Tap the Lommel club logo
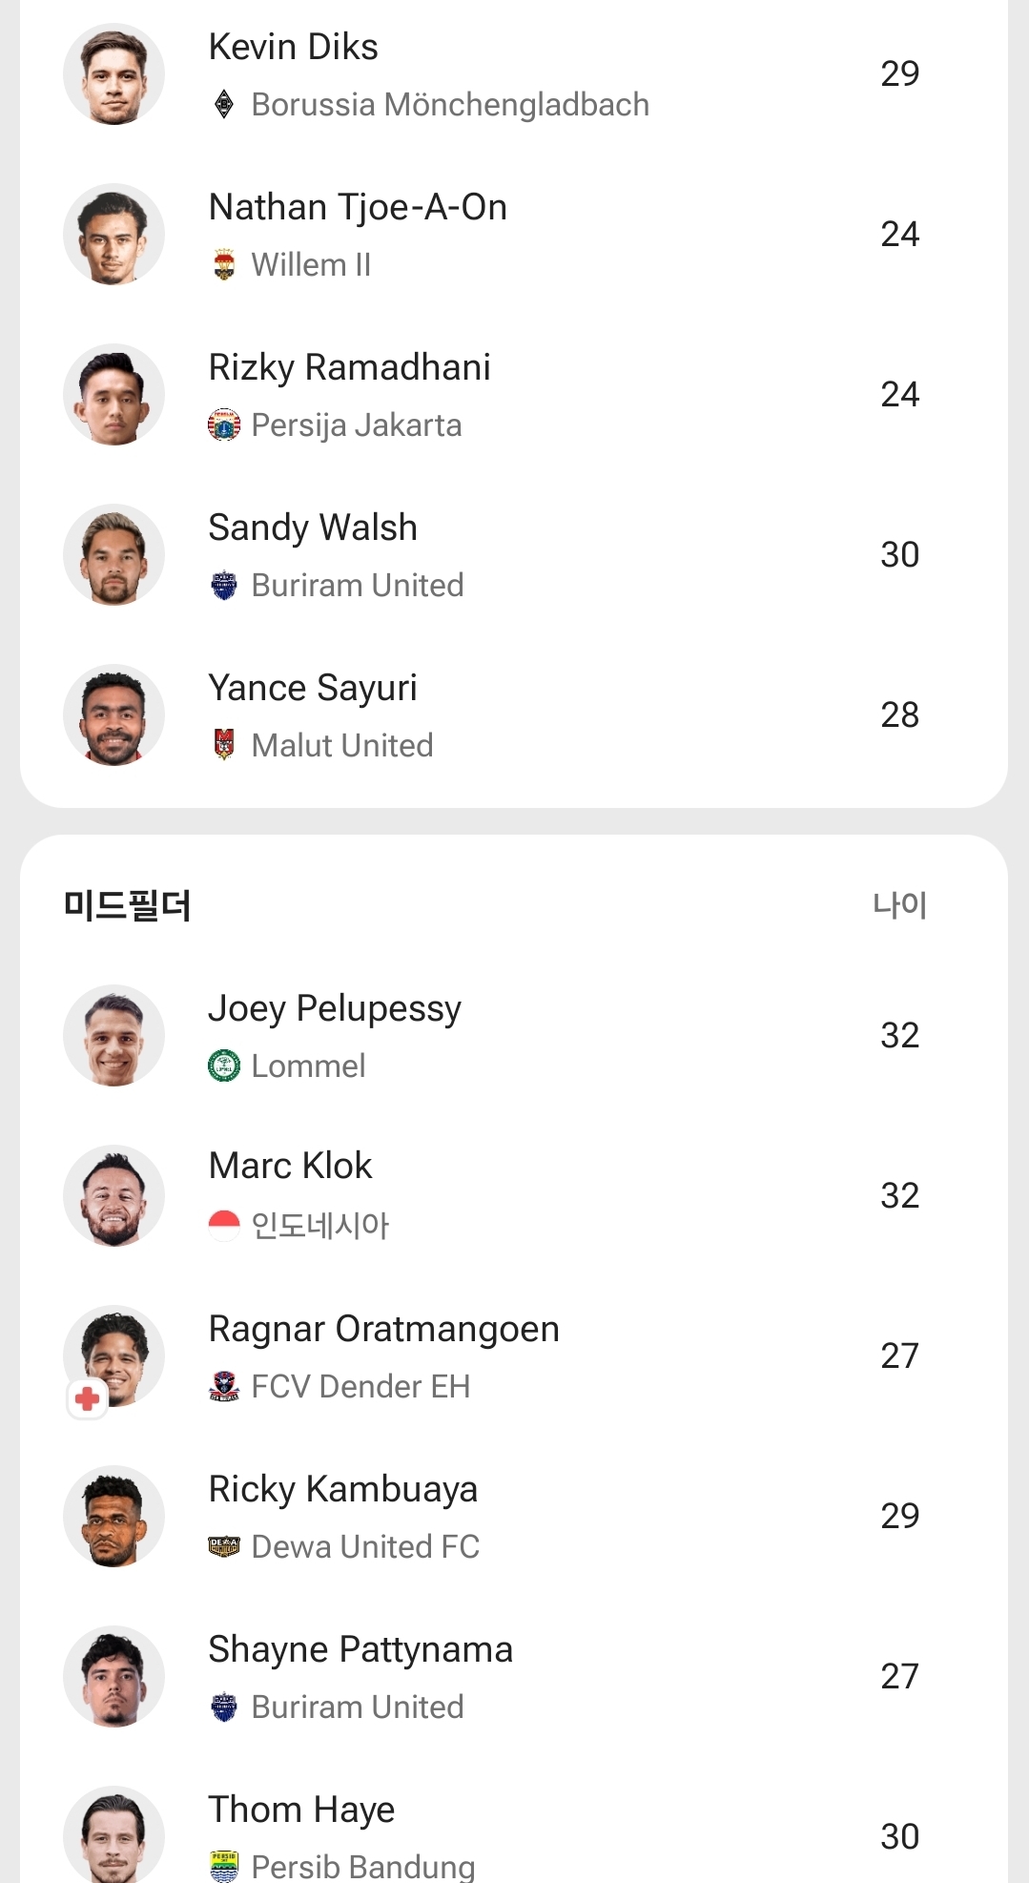This screenshot has height=1883, width=1029. coord(224,1066)
